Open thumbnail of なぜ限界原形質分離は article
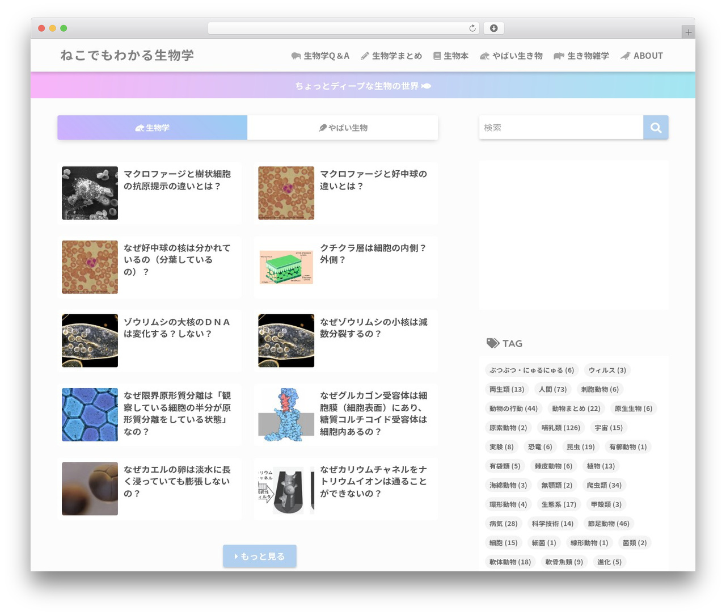726x615 pixels. point(90,415)
